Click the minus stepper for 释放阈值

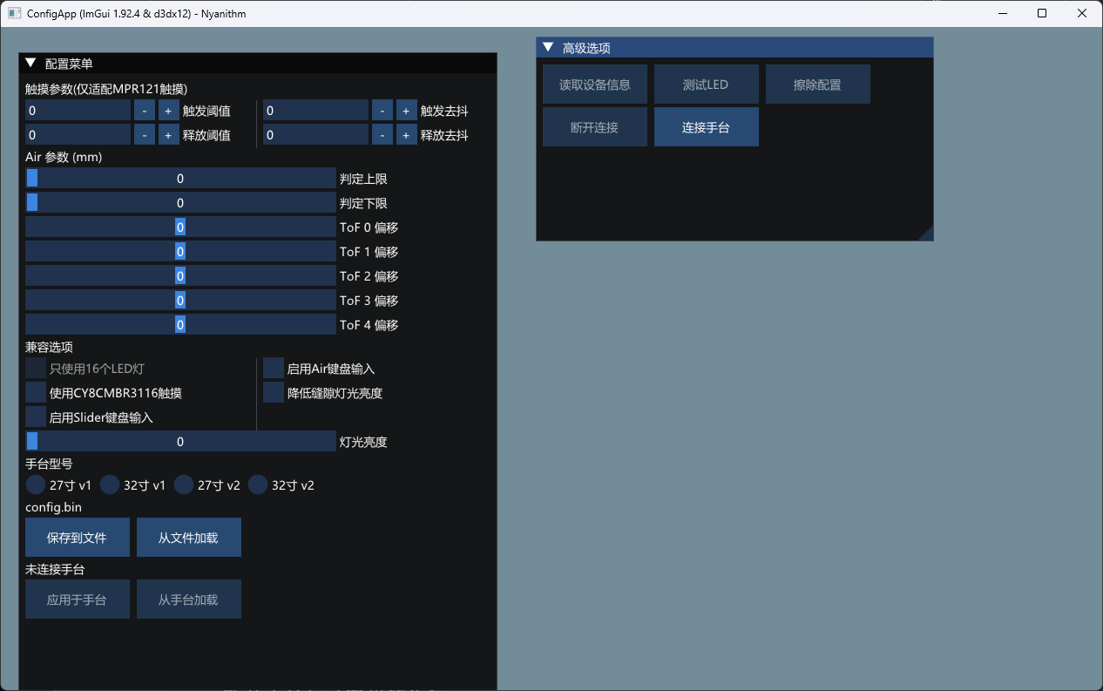click(x=144, y=135)
